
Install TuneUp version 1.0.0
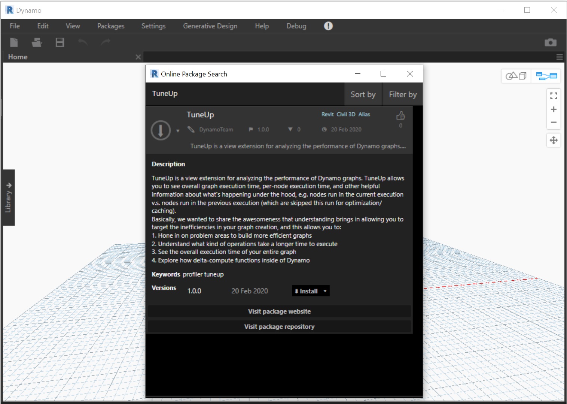coord(307,291)
